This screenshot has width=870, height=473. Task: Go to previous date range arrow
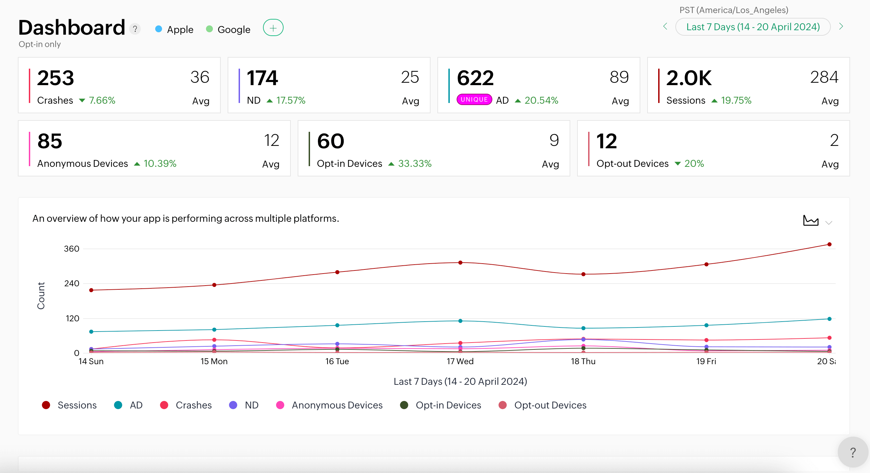coord(665,26)
